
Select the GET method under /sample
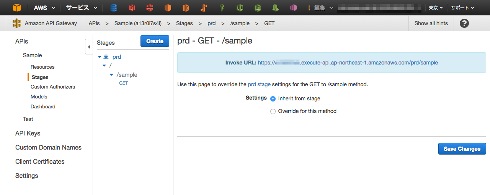click(123, 83)
